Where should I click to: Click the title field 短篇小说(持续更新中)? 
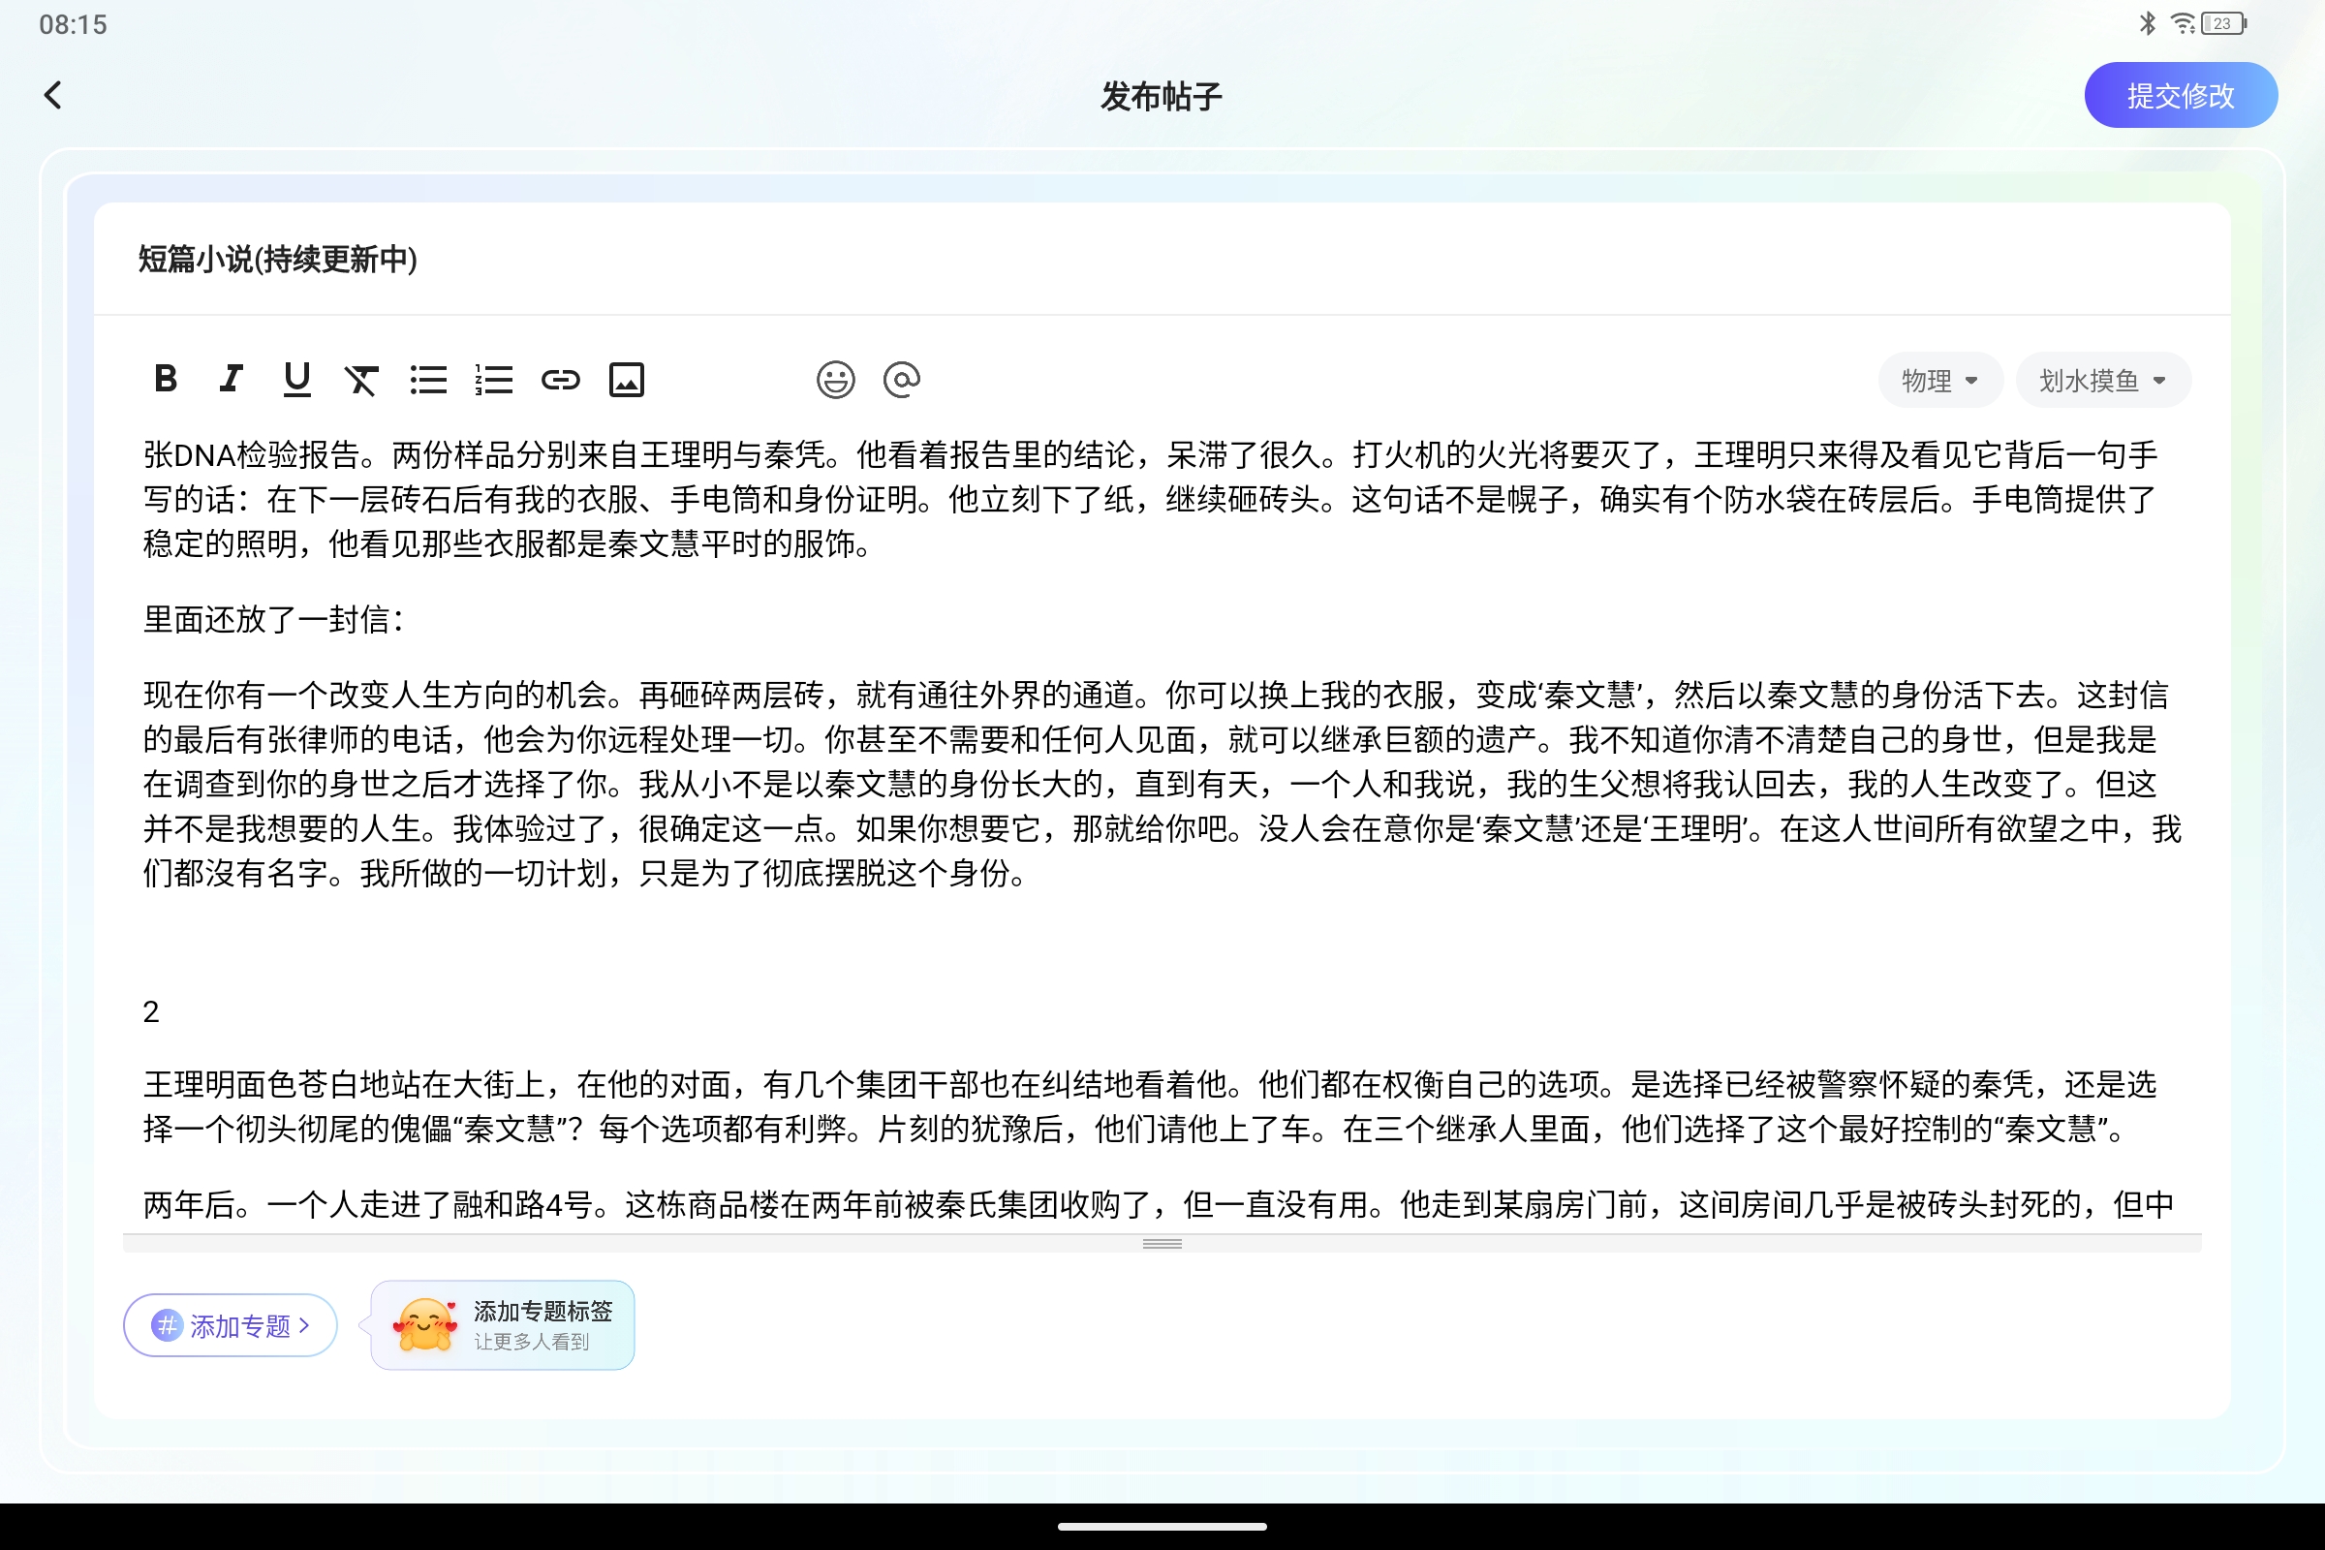[277, 260]
